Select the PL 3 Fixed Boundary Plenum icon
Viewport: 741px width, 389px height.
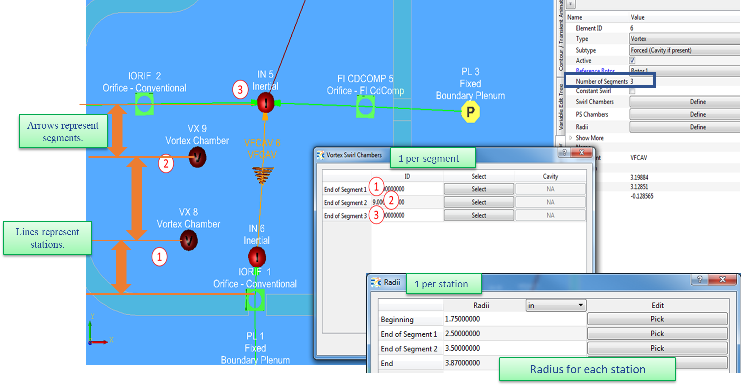(x=470, y=113)
